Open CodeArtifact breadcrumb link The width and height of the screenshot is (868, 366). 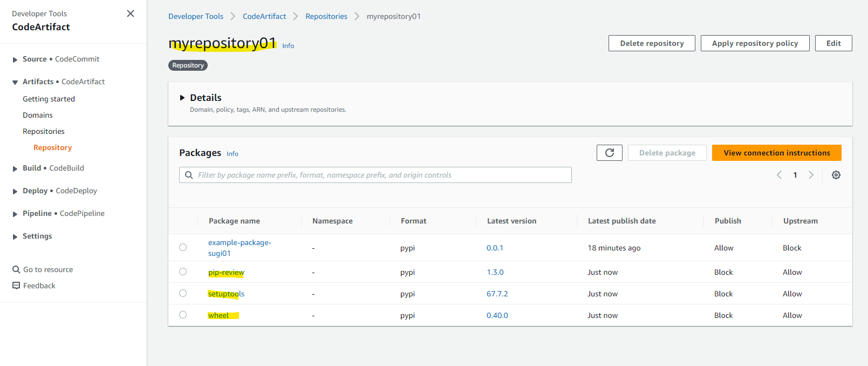[264, 16]
